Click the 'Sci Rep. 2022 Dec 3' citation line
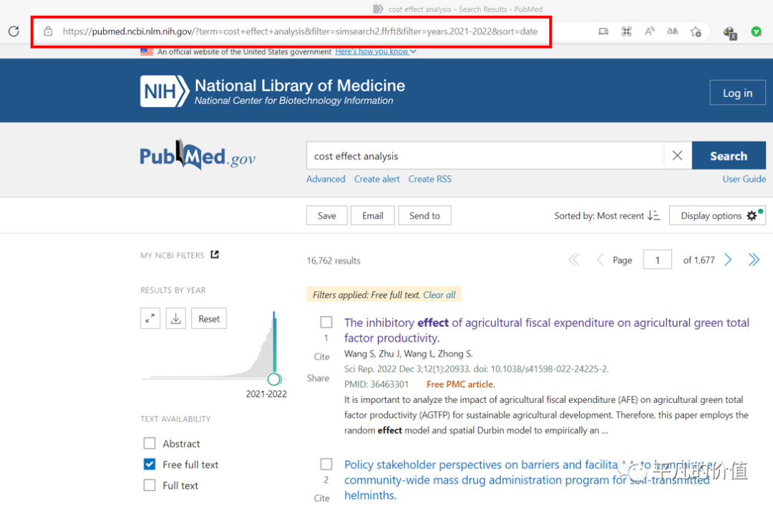This screenshot has height=505, width=773. [476, 369]
